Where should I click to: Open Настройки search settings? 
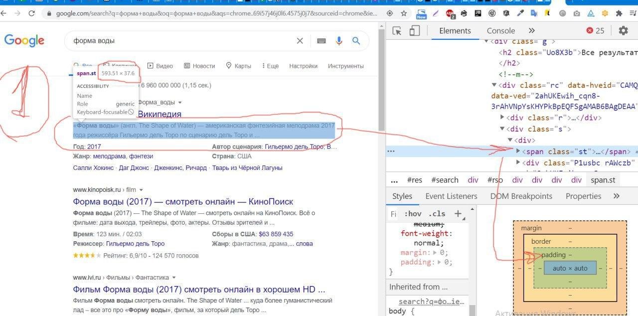(x=303, y=66)
